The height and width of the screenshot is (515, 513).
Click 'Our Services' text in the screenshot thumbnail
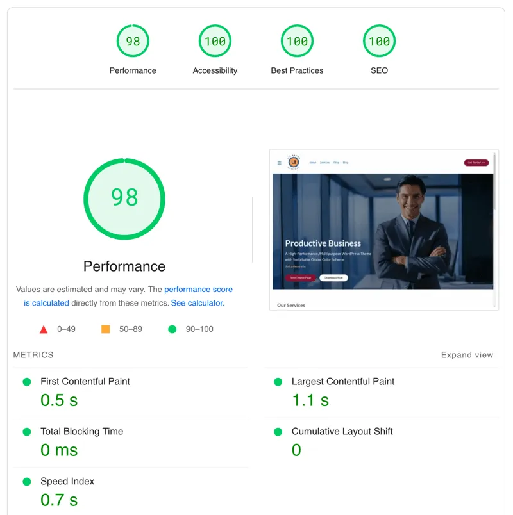click(x=291, y=305)
